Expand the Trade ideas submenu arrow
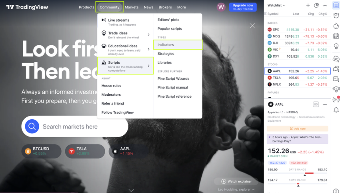The width and height of the screenshot is (340, 193). [148, 34]
